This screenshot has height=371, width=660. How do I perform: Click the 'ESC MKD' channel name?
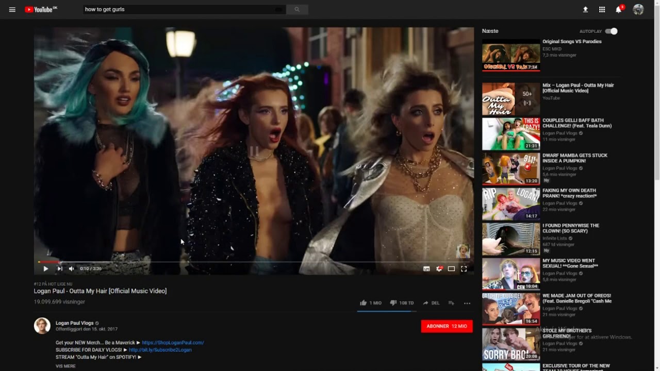[x=551, y=49]
